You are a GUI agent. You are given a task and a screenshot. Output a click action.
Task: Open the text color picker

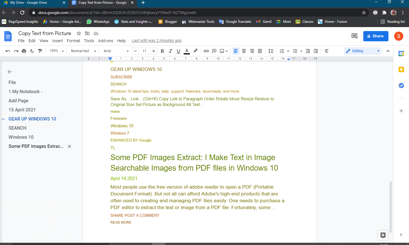pyautogui.click(x=187, y=51)
